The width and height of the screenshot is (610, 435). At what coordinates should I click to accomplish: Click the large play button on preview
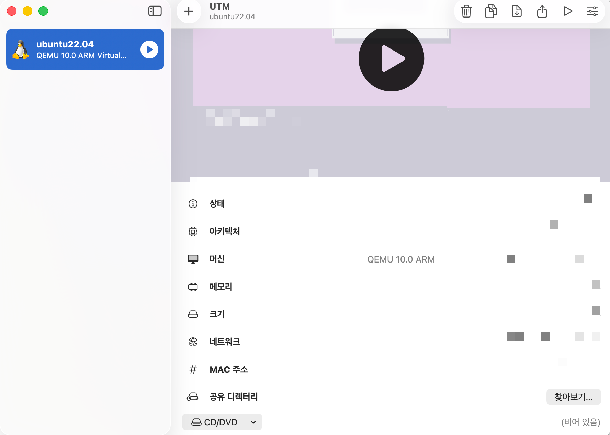click(391, 59)
